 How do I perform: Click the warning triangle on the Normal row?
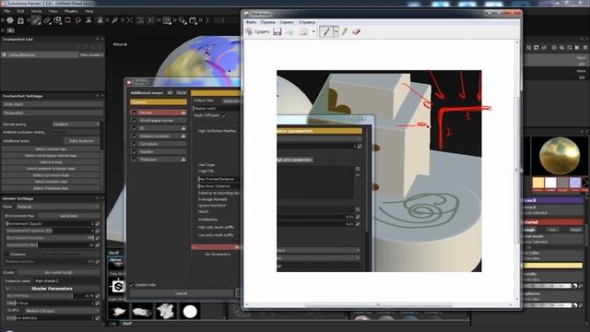point(183,113)
